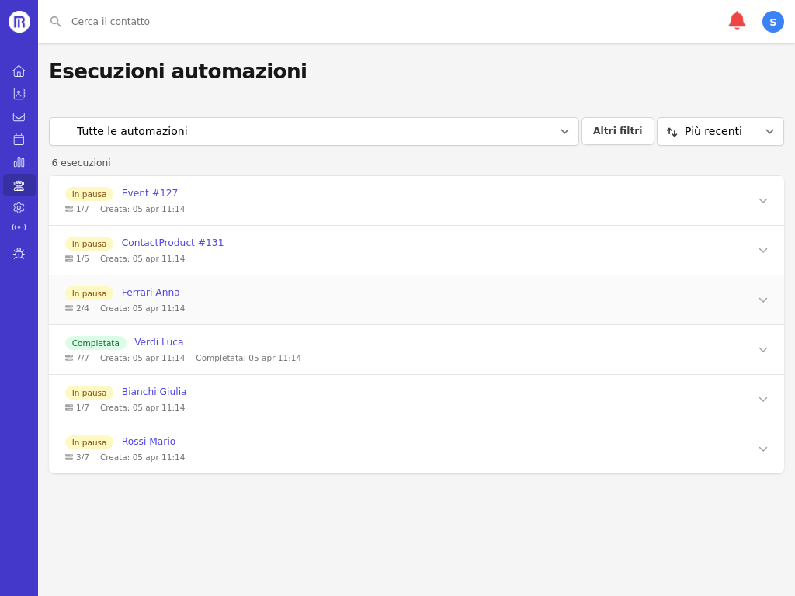This screenshot has height=596, width=795.
Task: Click the bug report icon
Action: coord(19,253)
